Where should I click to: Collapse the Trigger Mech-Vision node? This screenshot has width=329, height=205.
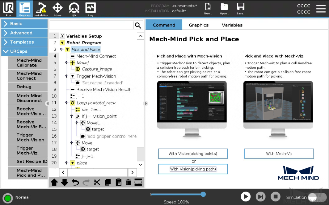[x=73, y=76]
